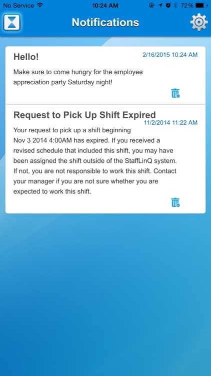Open the Hello! notification title

point(26,57)
